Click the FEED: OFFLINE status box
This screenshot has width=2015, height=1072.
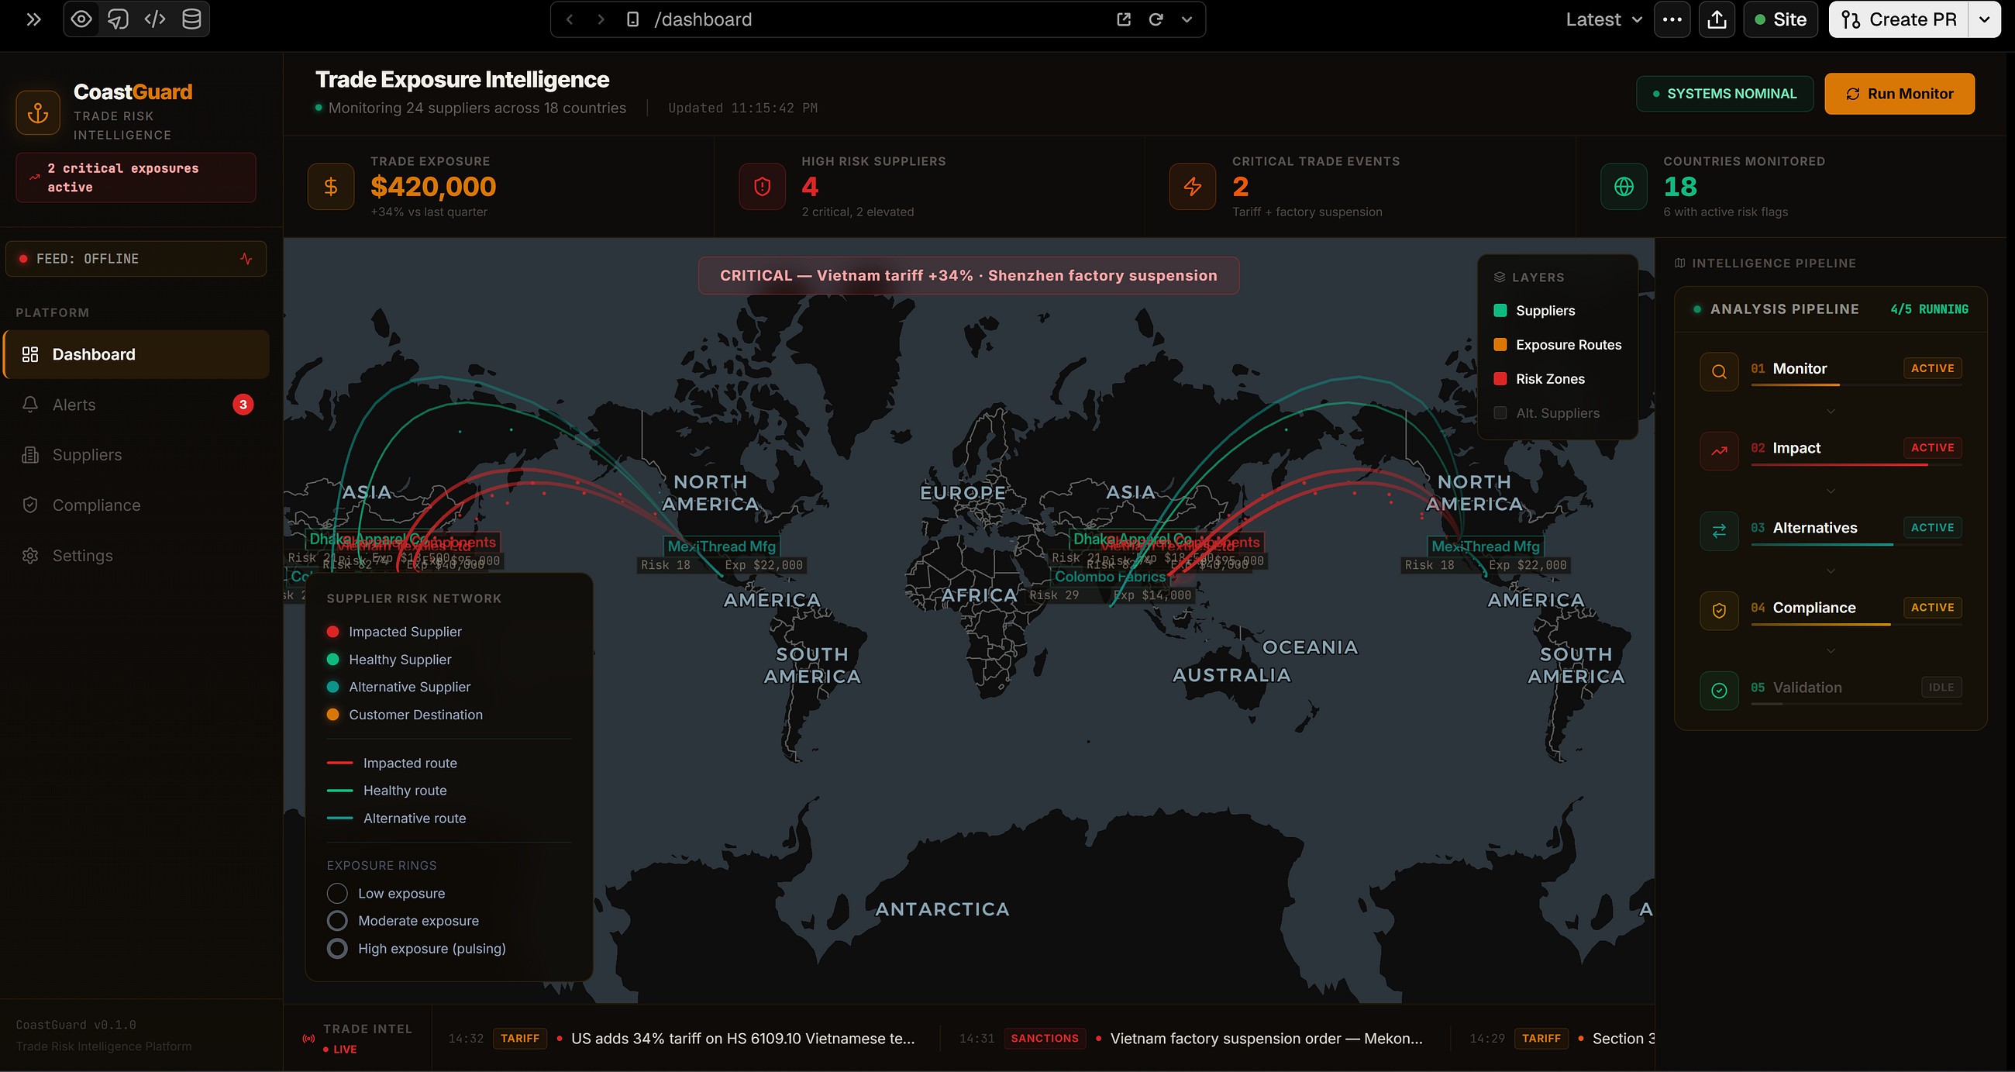click(136, 259)
